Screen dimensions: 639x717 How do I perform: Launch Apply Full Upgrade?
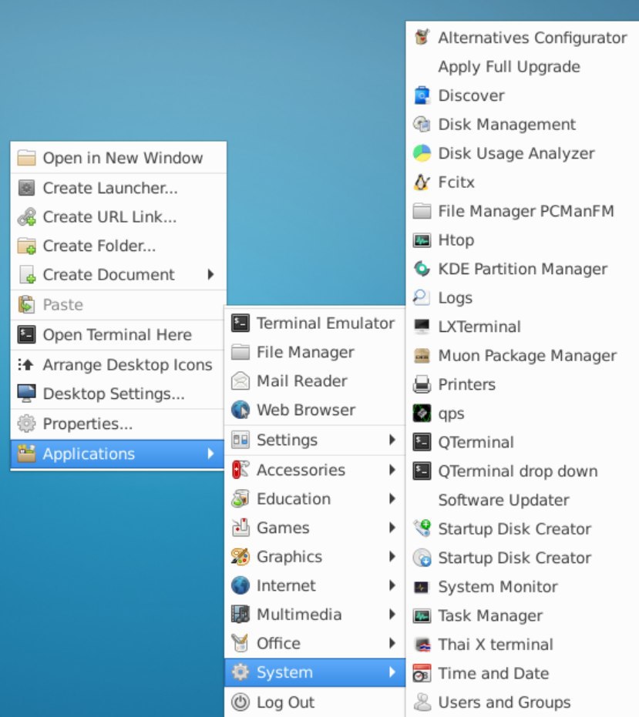click(x=523, y=67)
